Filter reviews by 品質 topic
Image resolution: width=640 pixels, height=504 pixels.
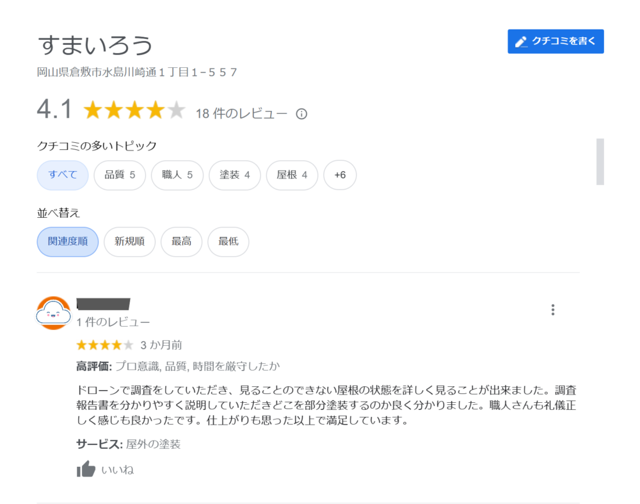[120, 175]
